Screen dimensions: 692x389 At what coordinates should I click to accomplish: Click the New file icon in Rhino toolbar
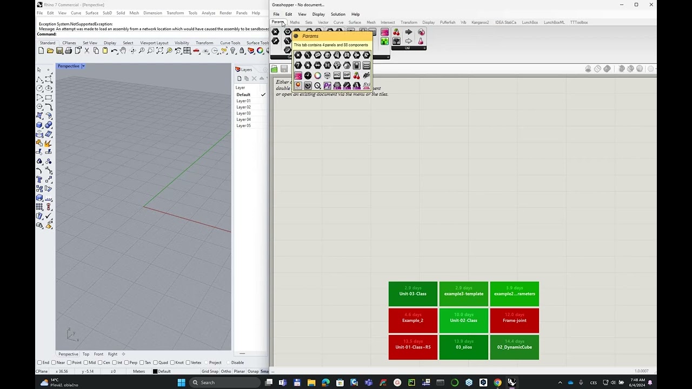click(x=41, y=51)
